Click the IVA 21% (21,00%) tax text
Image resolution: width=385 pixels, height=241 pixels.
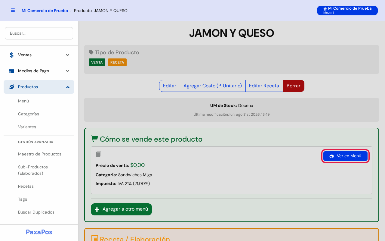134,183
